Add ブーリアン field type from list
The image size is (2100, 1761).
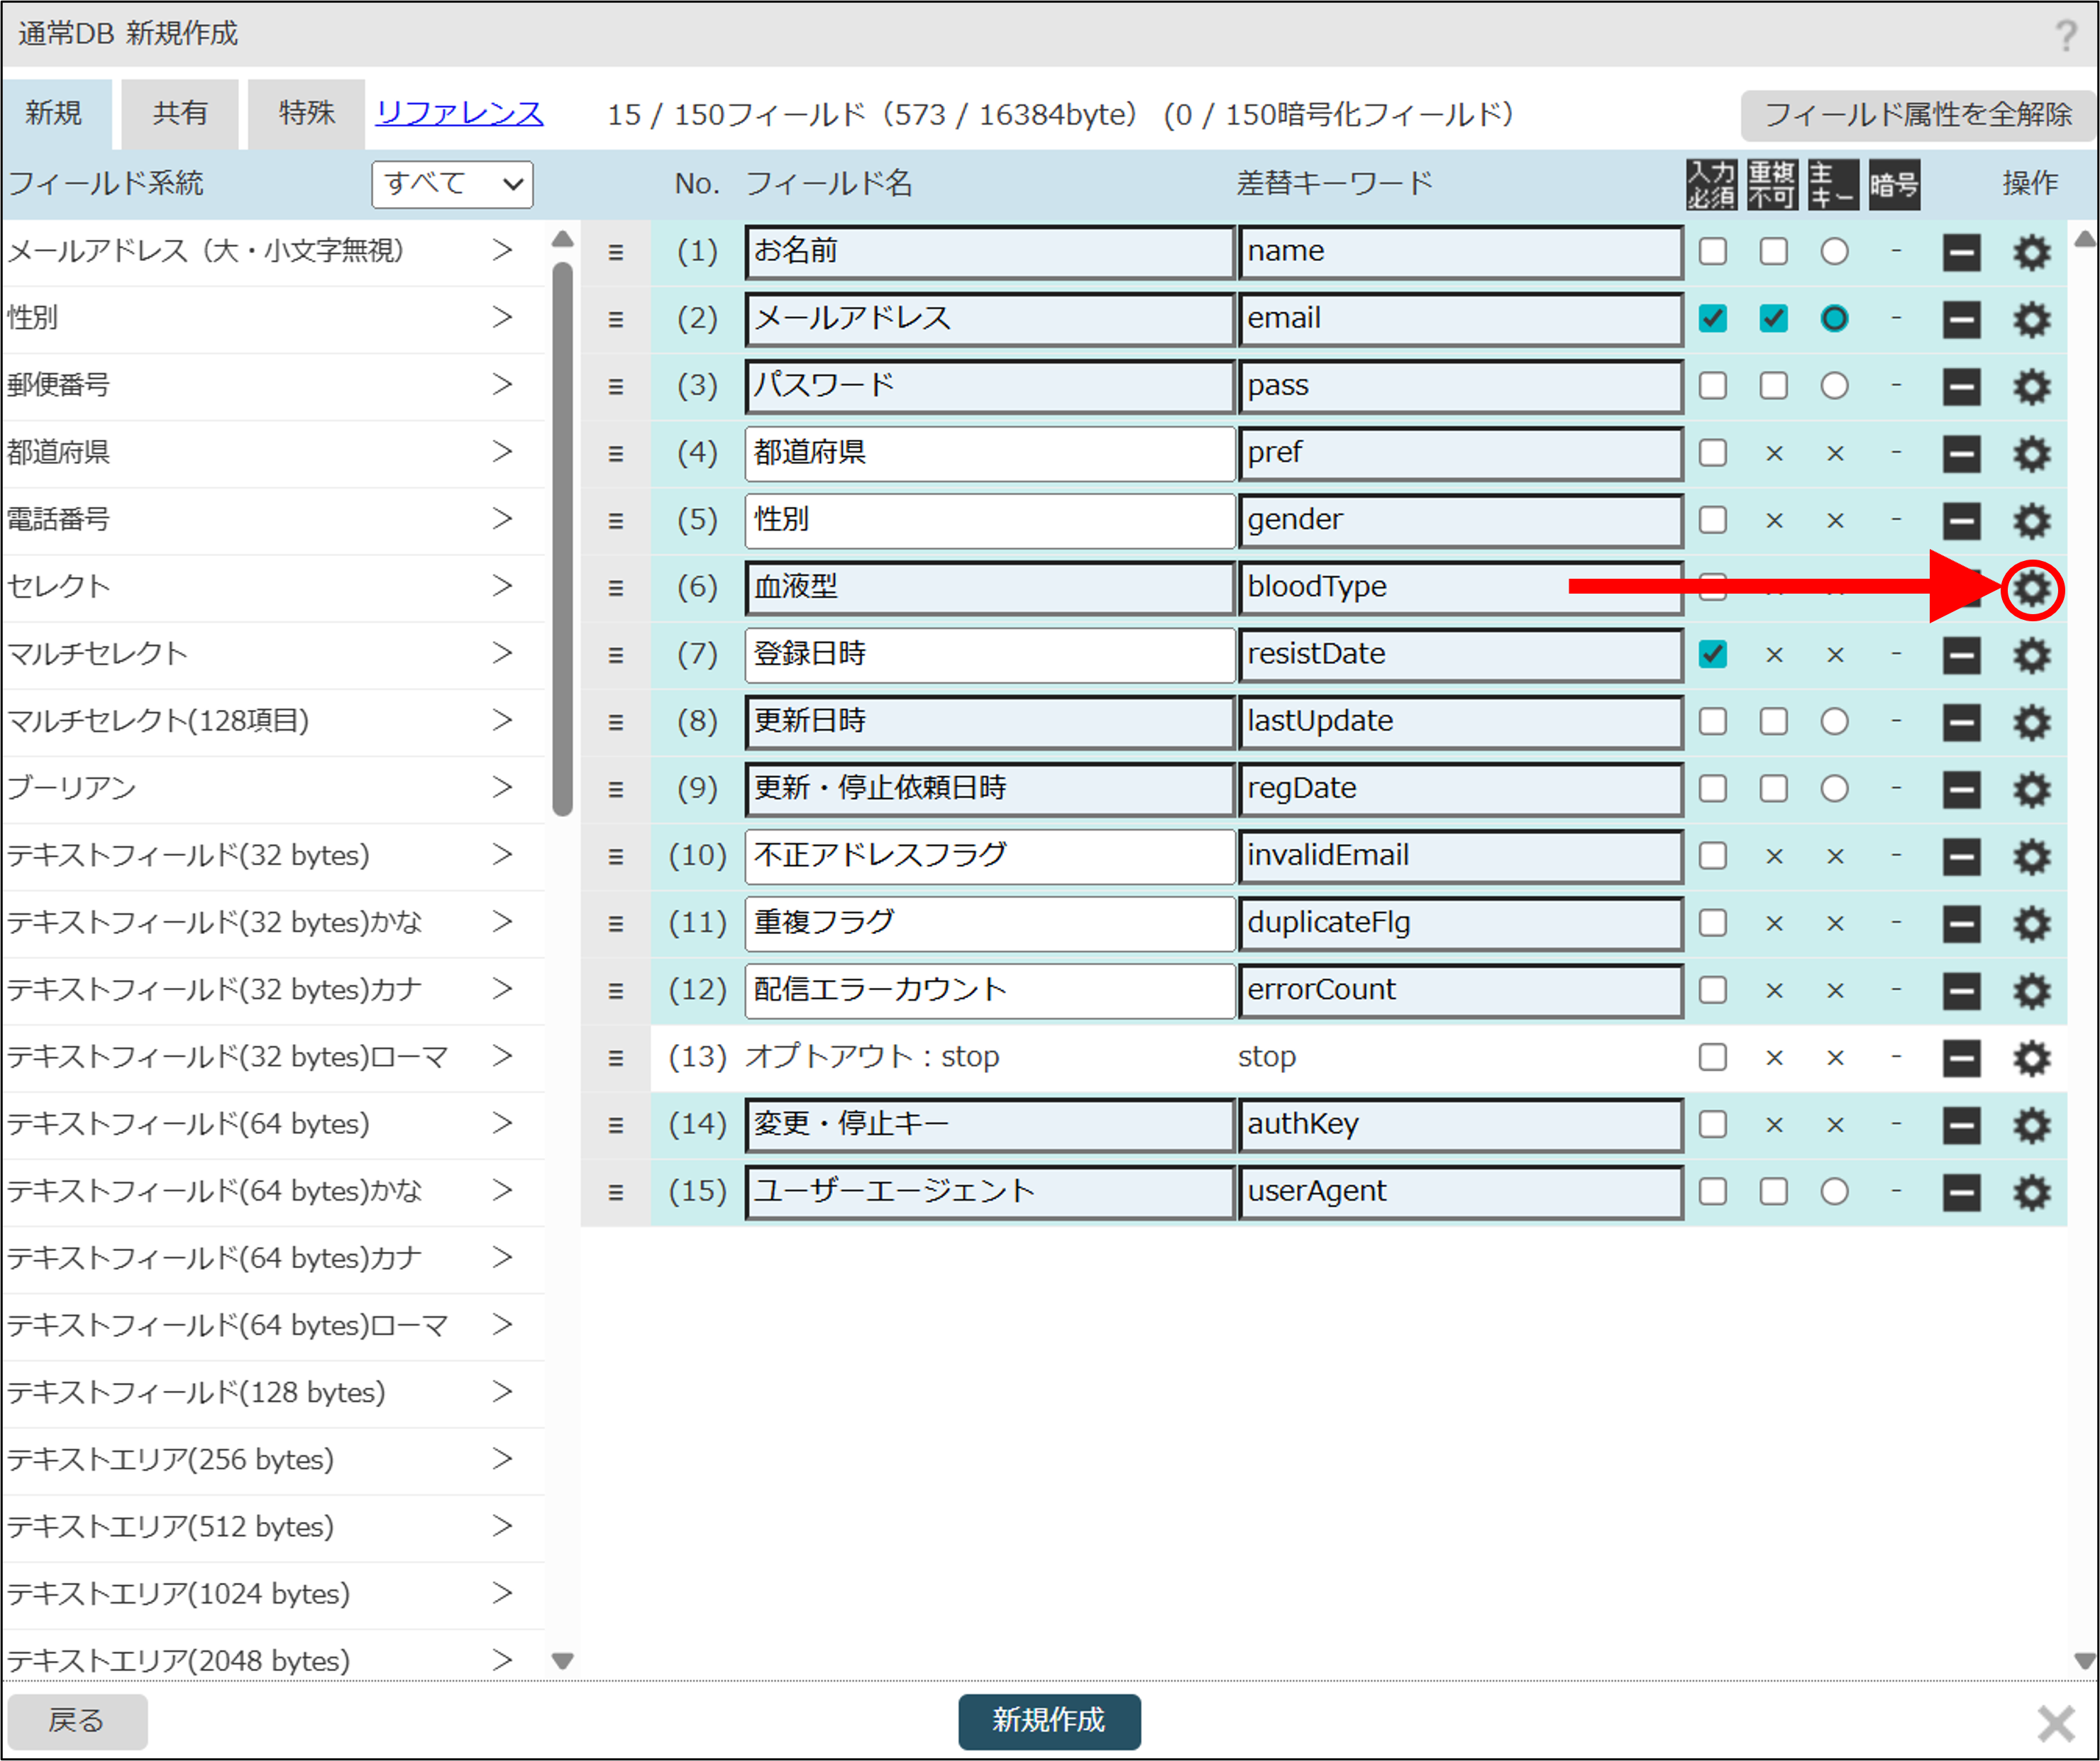click(502, 787)
